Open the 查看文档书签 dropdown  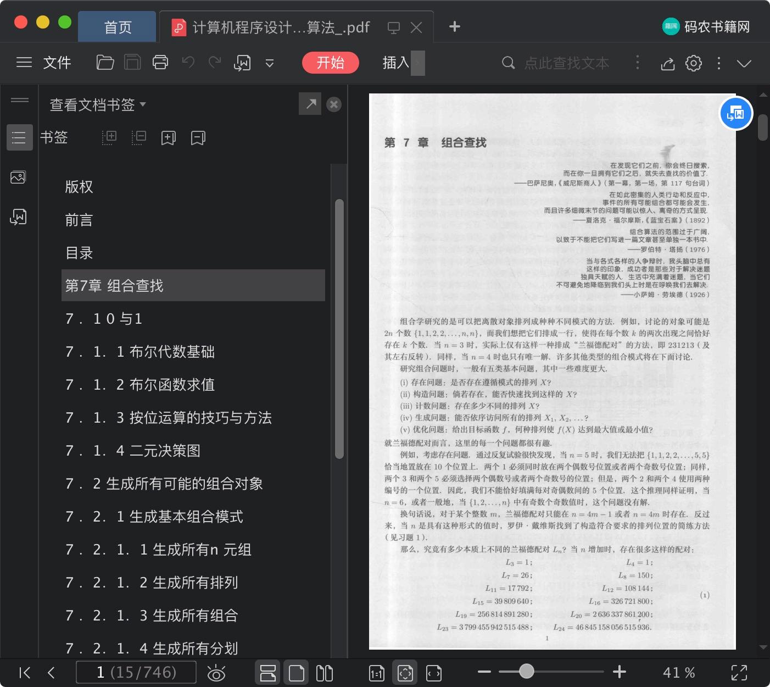click(98, 104)
